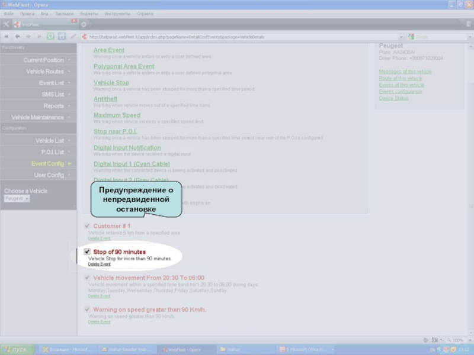Open Digital Input 1 (Cyan Cable) link
This screenshot has width=474, height=355.
pos(132,164)
